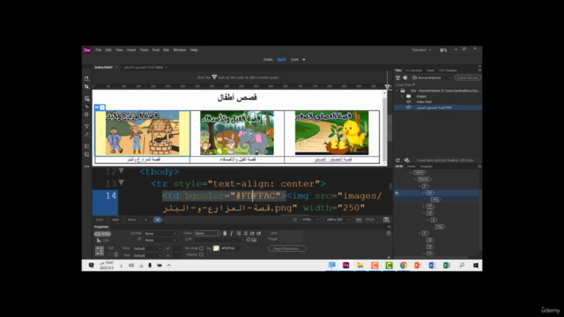564x317 pixels.
Task: Switch to Code view
Action: pyautogui.click(x=268, y=59)
